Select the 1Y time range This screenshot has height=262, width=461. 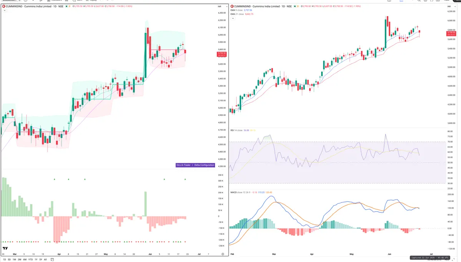point(36,259)
